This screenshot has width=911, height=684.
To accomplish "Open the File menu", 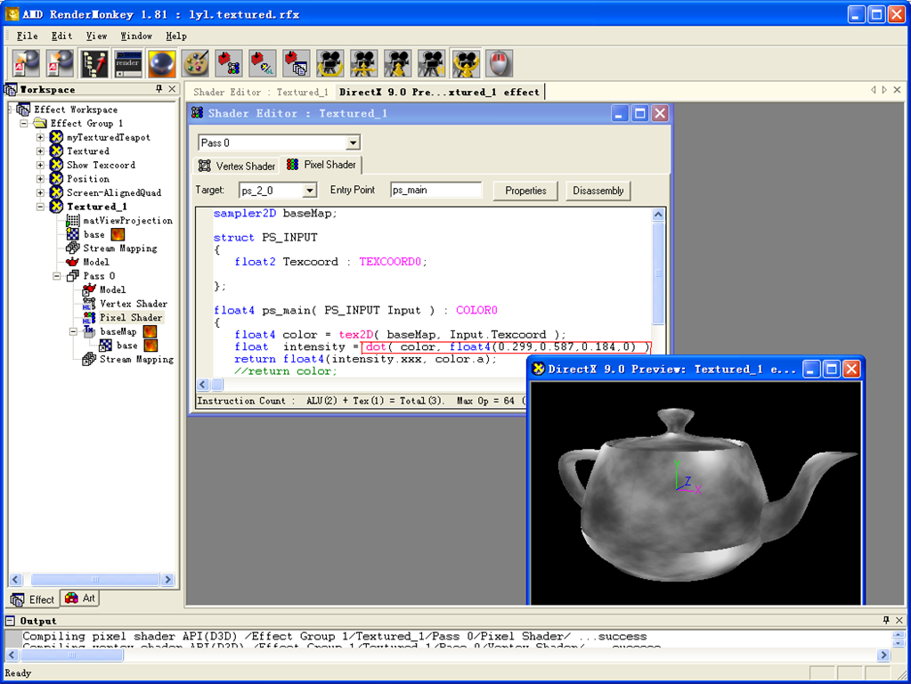I will click(27, 36).
